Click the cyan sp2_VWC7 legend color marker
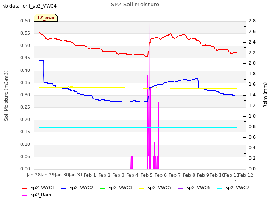This screenshot has height=203, width=271. (220, 188)
